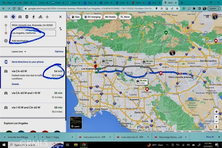Send directions to your phone
The width and height of the screenshot is (222, 148).
tap(27, 62)
